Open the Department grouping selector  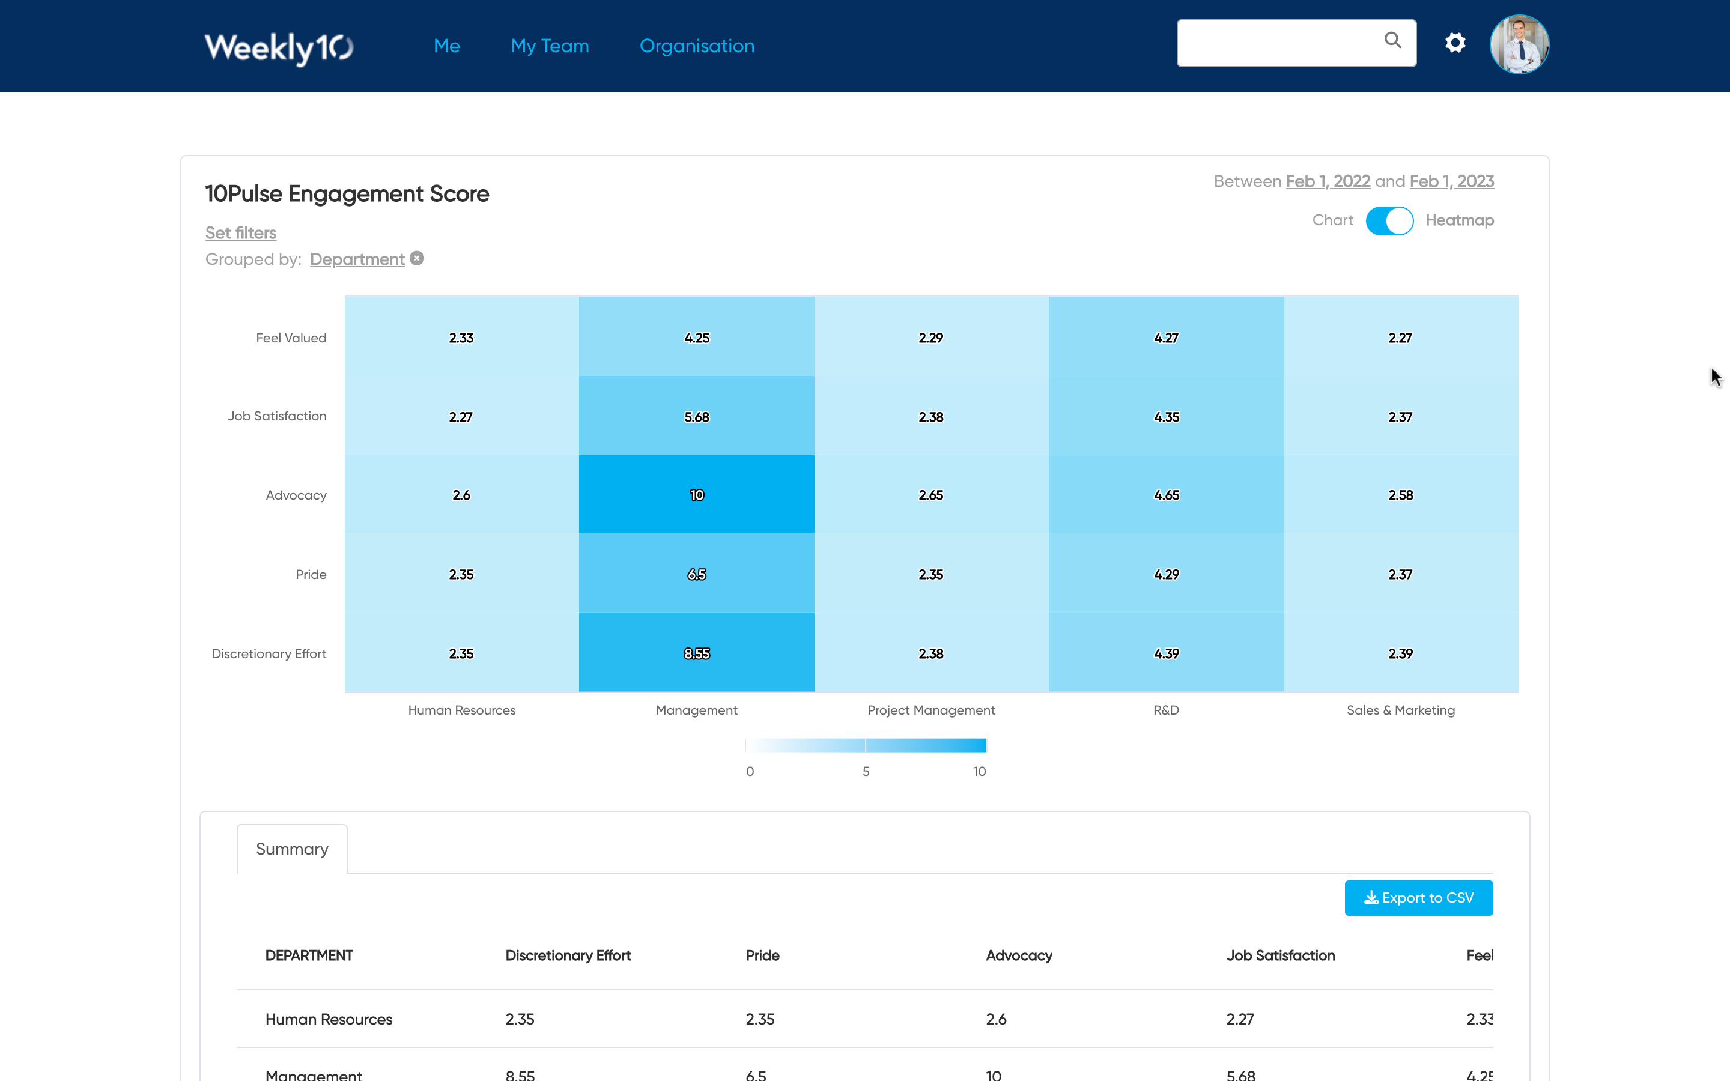[x=357, y=259]
